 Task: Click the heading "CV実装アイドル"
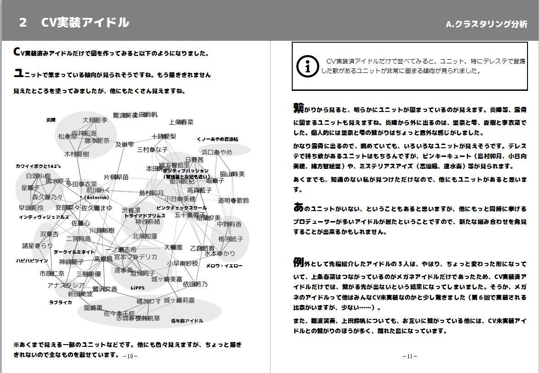click(x=85, y=22)
